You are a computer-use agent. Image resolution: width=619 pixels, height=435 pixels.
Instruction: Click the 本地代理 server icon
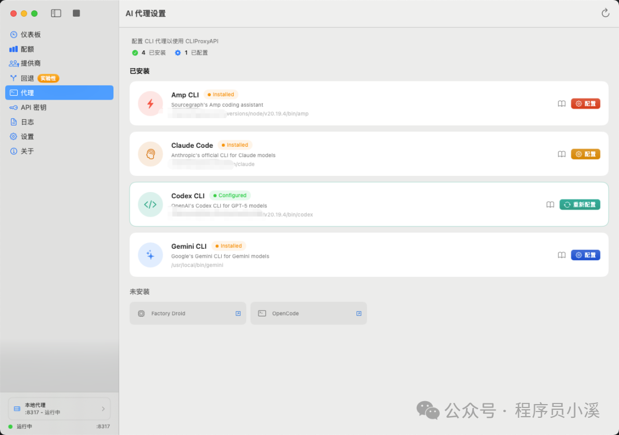17,409
